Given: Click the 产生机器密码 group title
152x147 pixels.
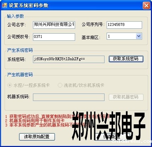Looking at the screenshot, I should coord(20,75).
